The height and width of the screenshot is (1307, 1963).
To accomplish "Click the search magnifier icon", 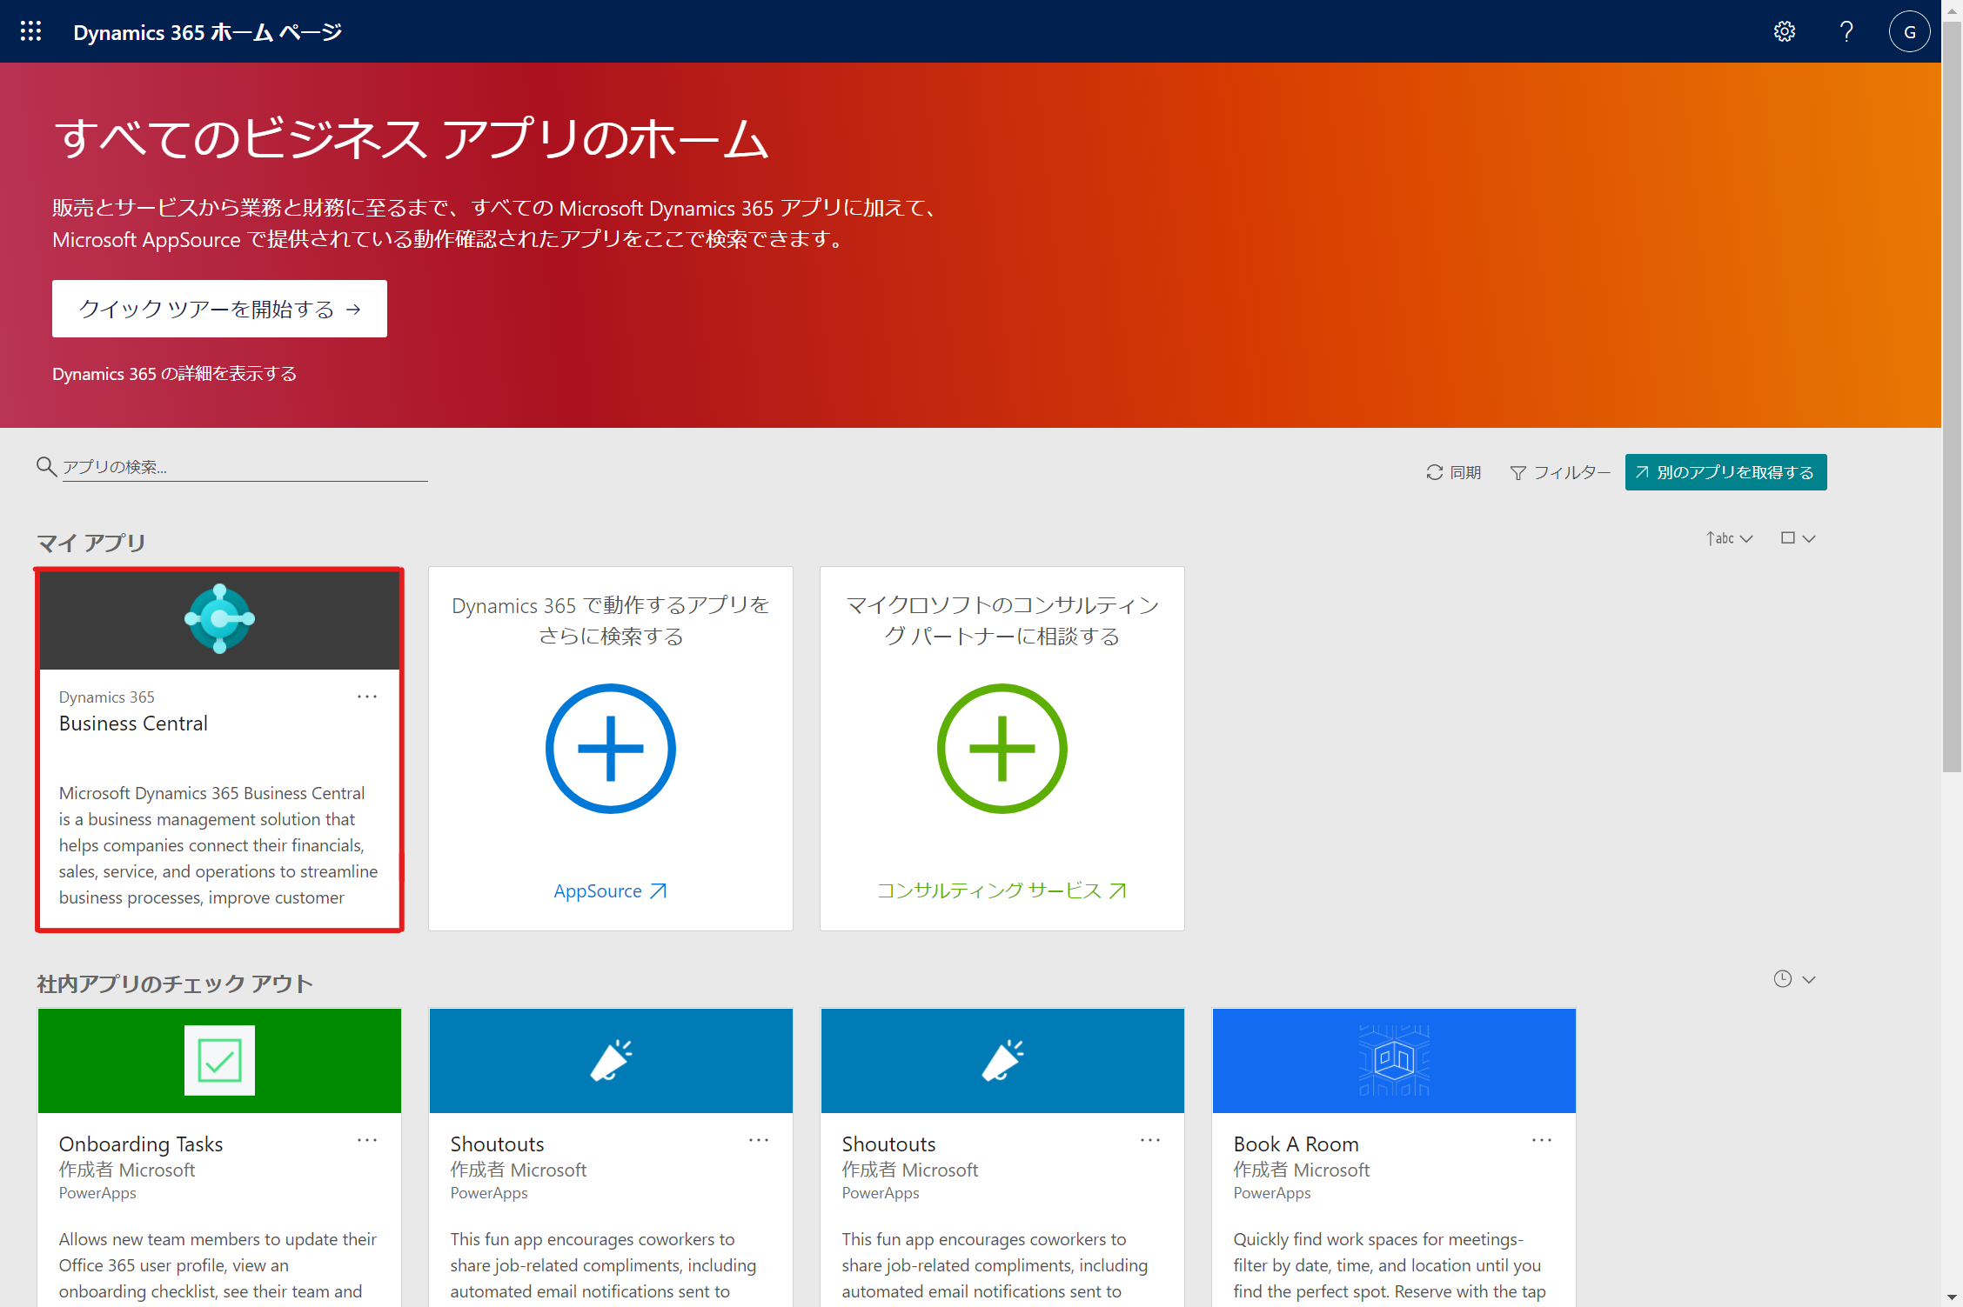I will click(46, 467).
